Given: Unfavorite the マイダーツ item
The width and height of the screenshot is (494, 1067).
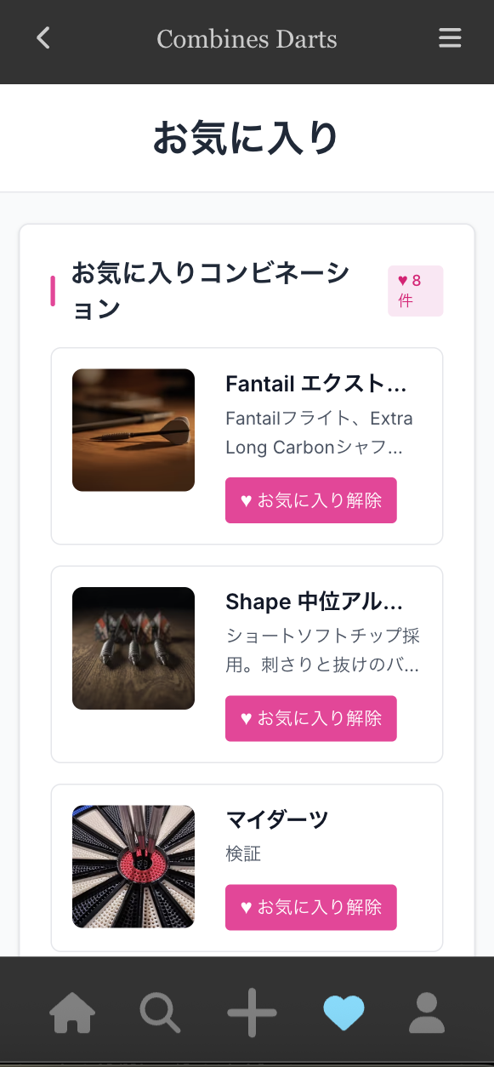Looking at the screenshot, I should coord(310,907).
